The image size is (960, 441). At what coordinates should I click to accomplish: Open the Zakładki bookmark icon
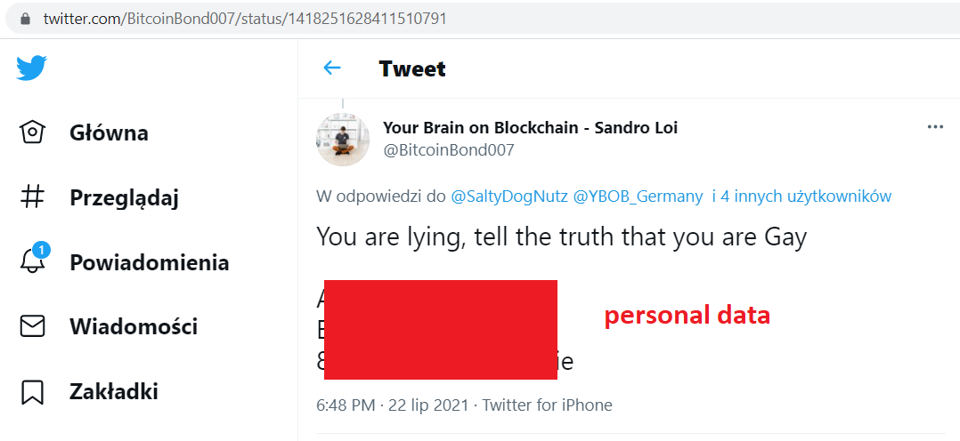(32, 391)
